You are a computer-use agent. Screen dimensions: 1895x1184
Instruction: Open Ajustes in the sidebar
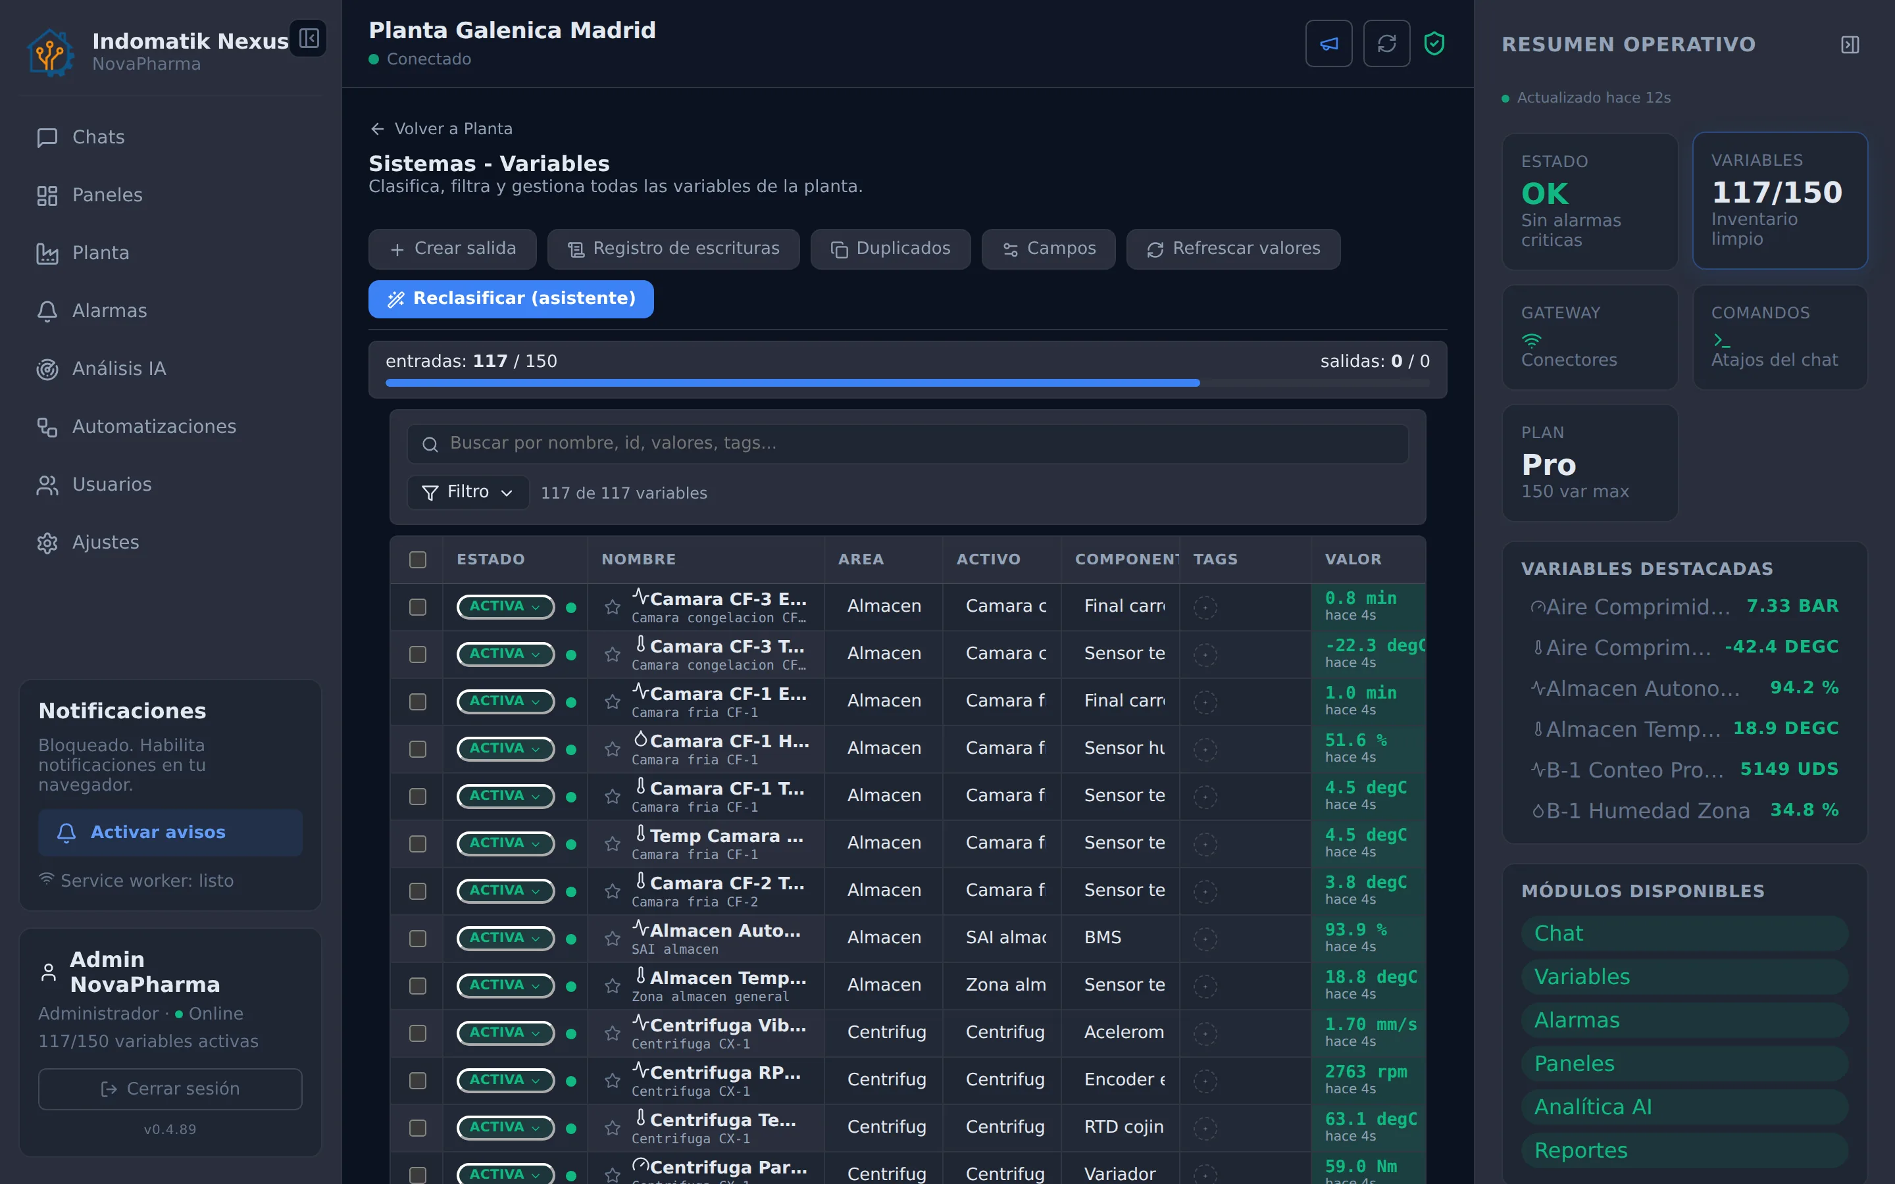coord(170,543)
